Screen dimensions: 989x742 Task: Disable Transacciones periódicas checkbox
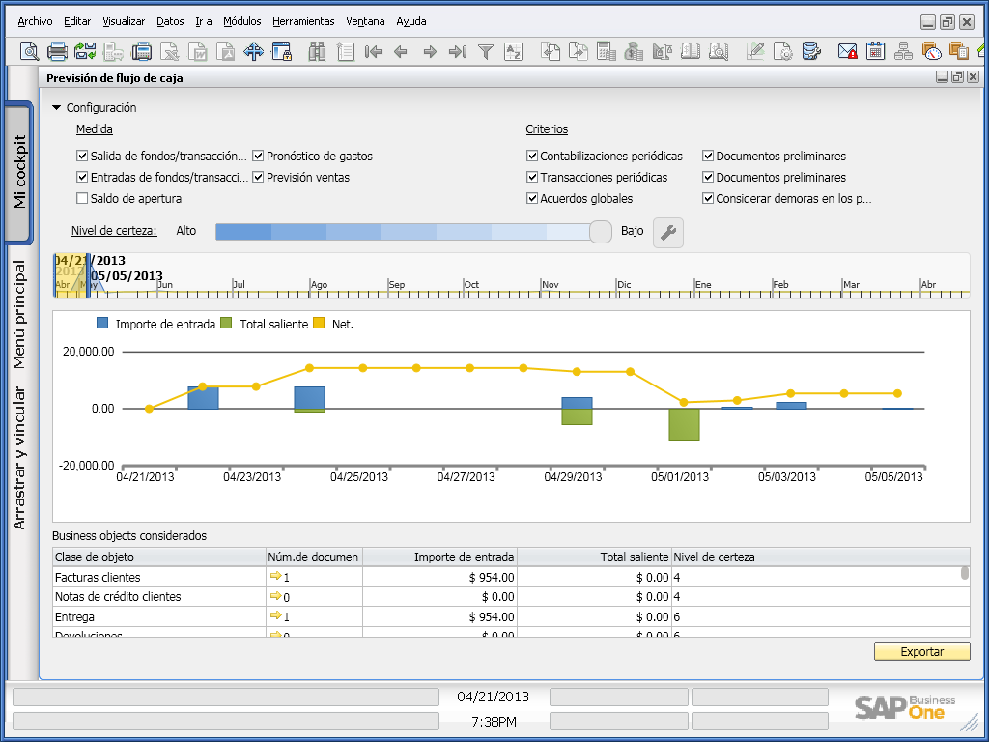click(x=532, y=178)
